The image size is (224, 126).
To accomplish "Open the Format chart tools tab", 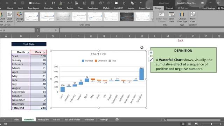I will [x=169, y=8].
